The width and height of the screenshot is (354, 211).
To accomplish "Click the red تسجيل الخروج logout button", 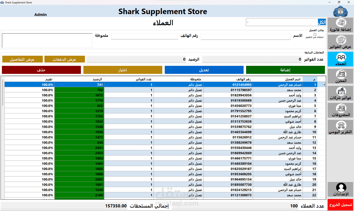I will pyautogui.click(x=340, y=205).
